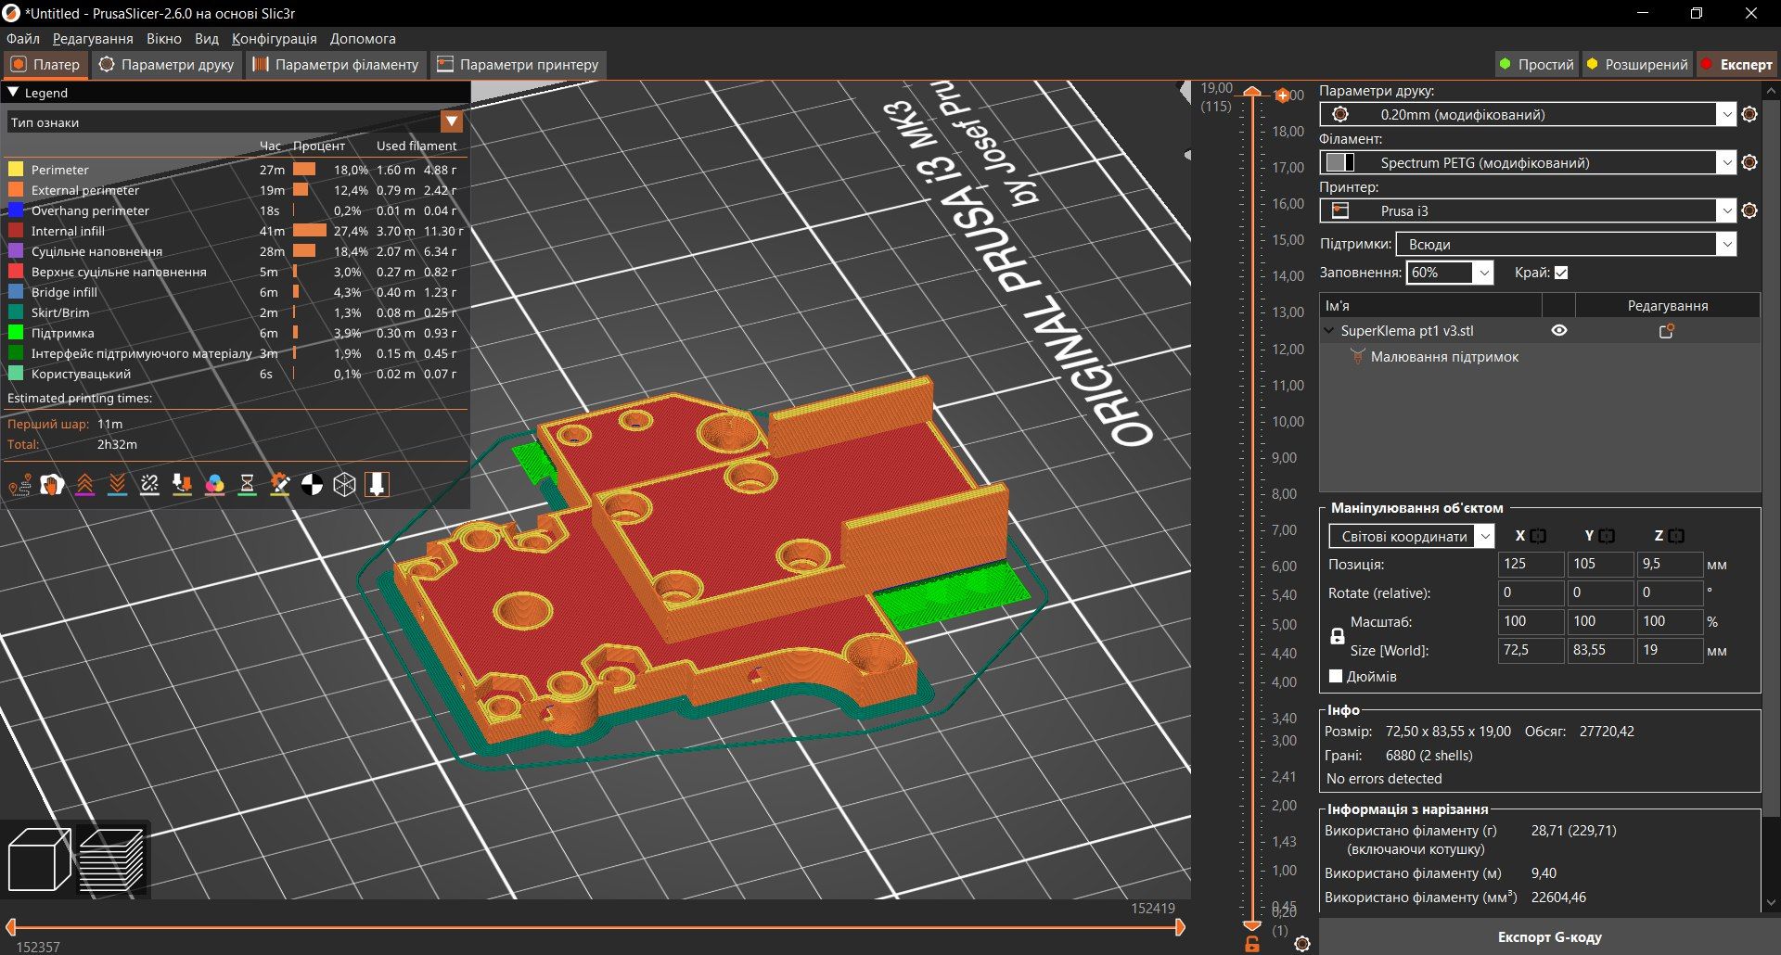Click right thumb of horizontal move slider
Screen dimensions: 1781x955
click(x=1180, y=926)
